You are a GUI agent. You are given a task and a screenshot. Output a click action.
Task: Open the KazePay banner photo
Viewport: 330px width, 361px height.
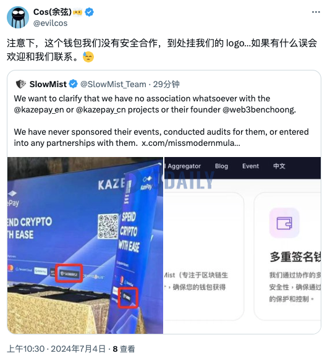[x=85, y=245]
